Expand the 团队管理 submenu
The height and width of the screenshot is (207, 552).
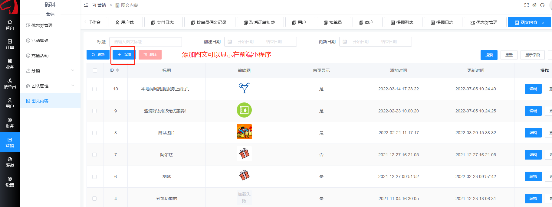pos(72,86)
